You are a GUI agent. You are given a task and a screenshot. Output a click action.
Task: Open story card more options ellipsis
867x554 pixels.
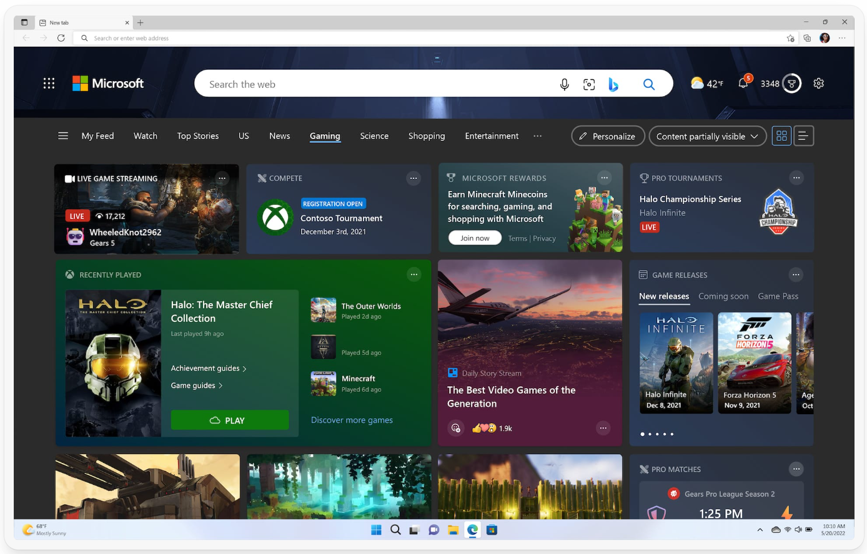point(603,428)
